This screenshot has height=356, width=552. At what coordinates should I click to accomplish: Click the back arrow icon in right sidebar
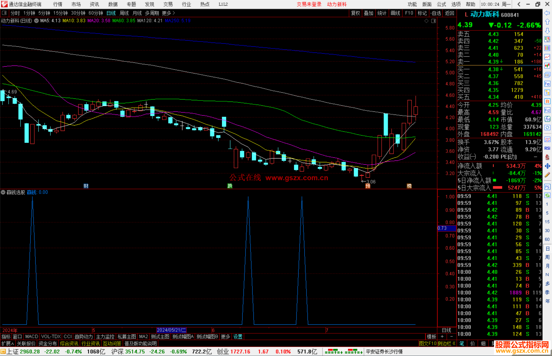pyautogui.click(x=547, y=13)
